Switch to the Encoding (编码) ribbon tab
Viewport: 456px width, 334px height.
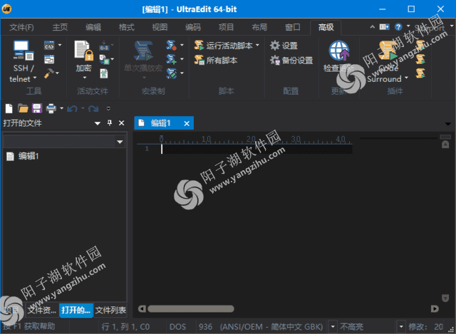[x=193, y=27]
